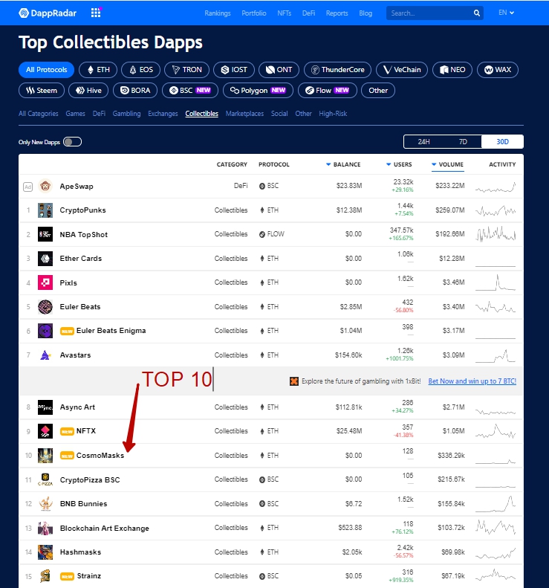Select the 7D time range
549x588 pixels.
click(x=463, y=142)
